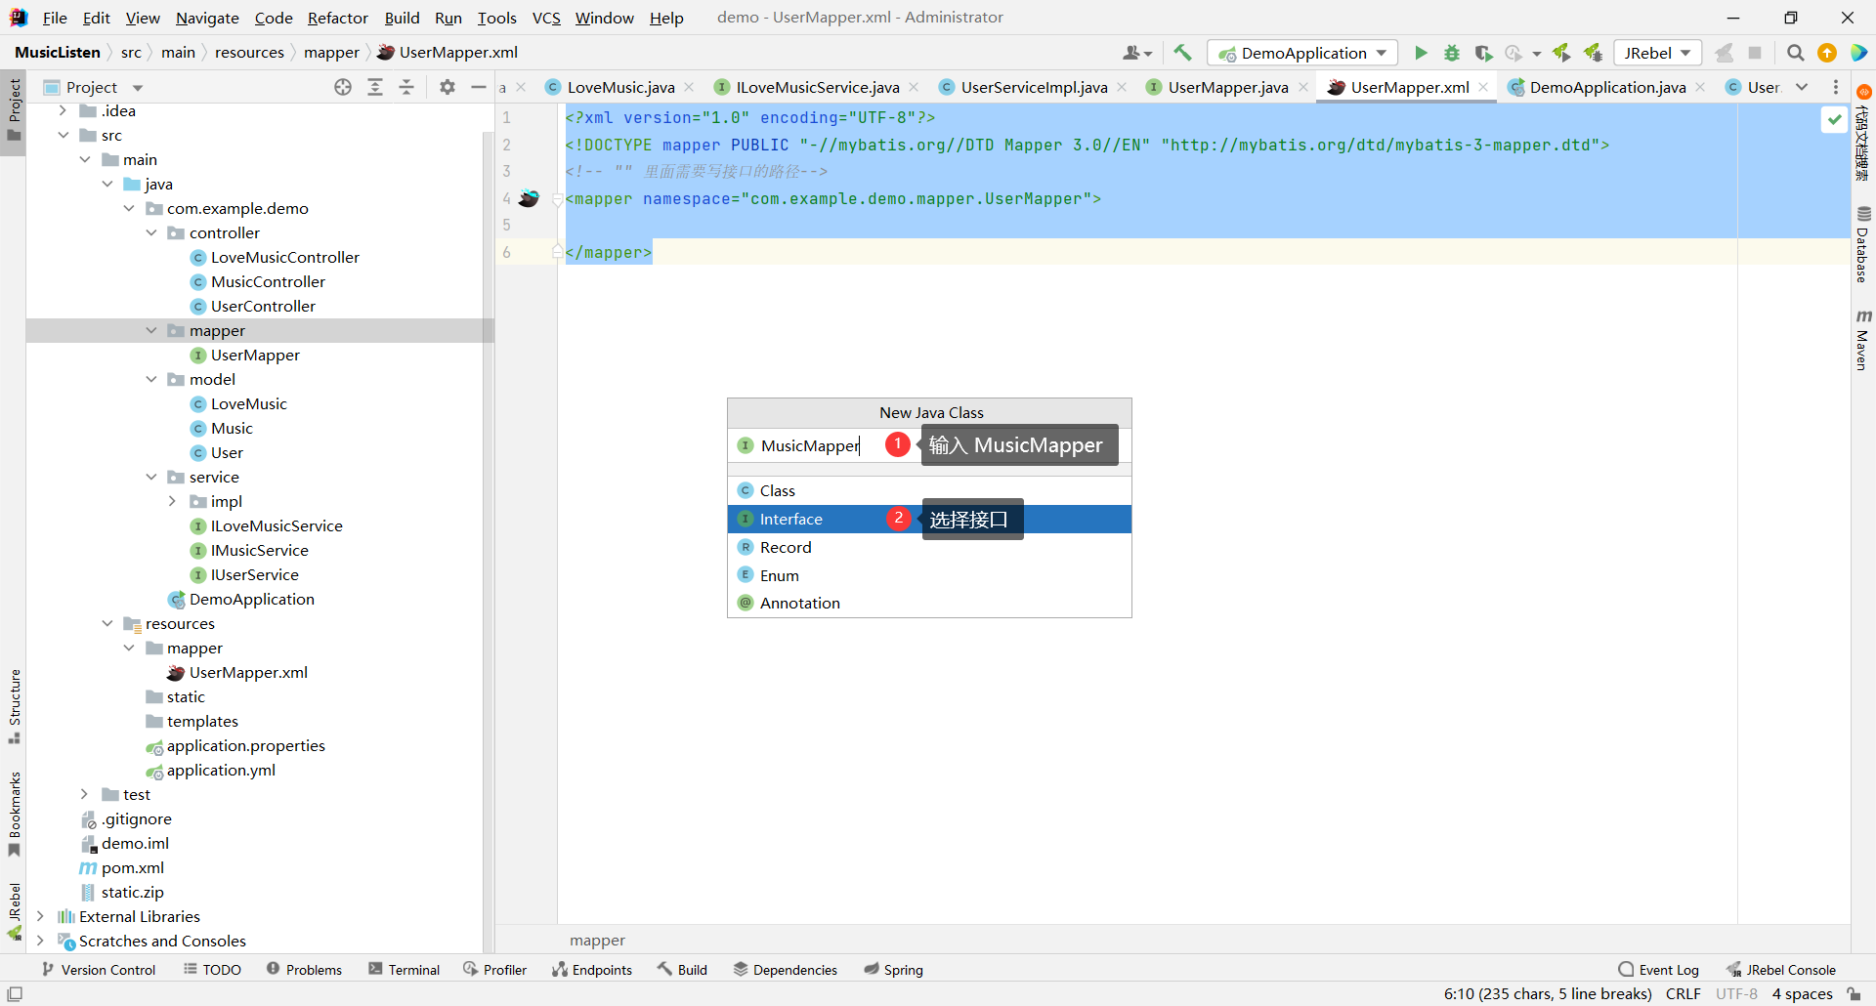Screen dimensions: 1876x1006
Task: Open the Maven tool window
Action: [x=1862, y=340]
